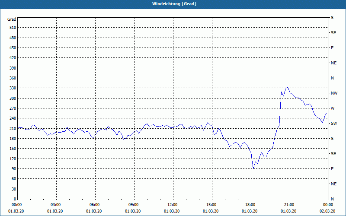
Task: Click the compass label N at 360
Action: coord(332,78)
